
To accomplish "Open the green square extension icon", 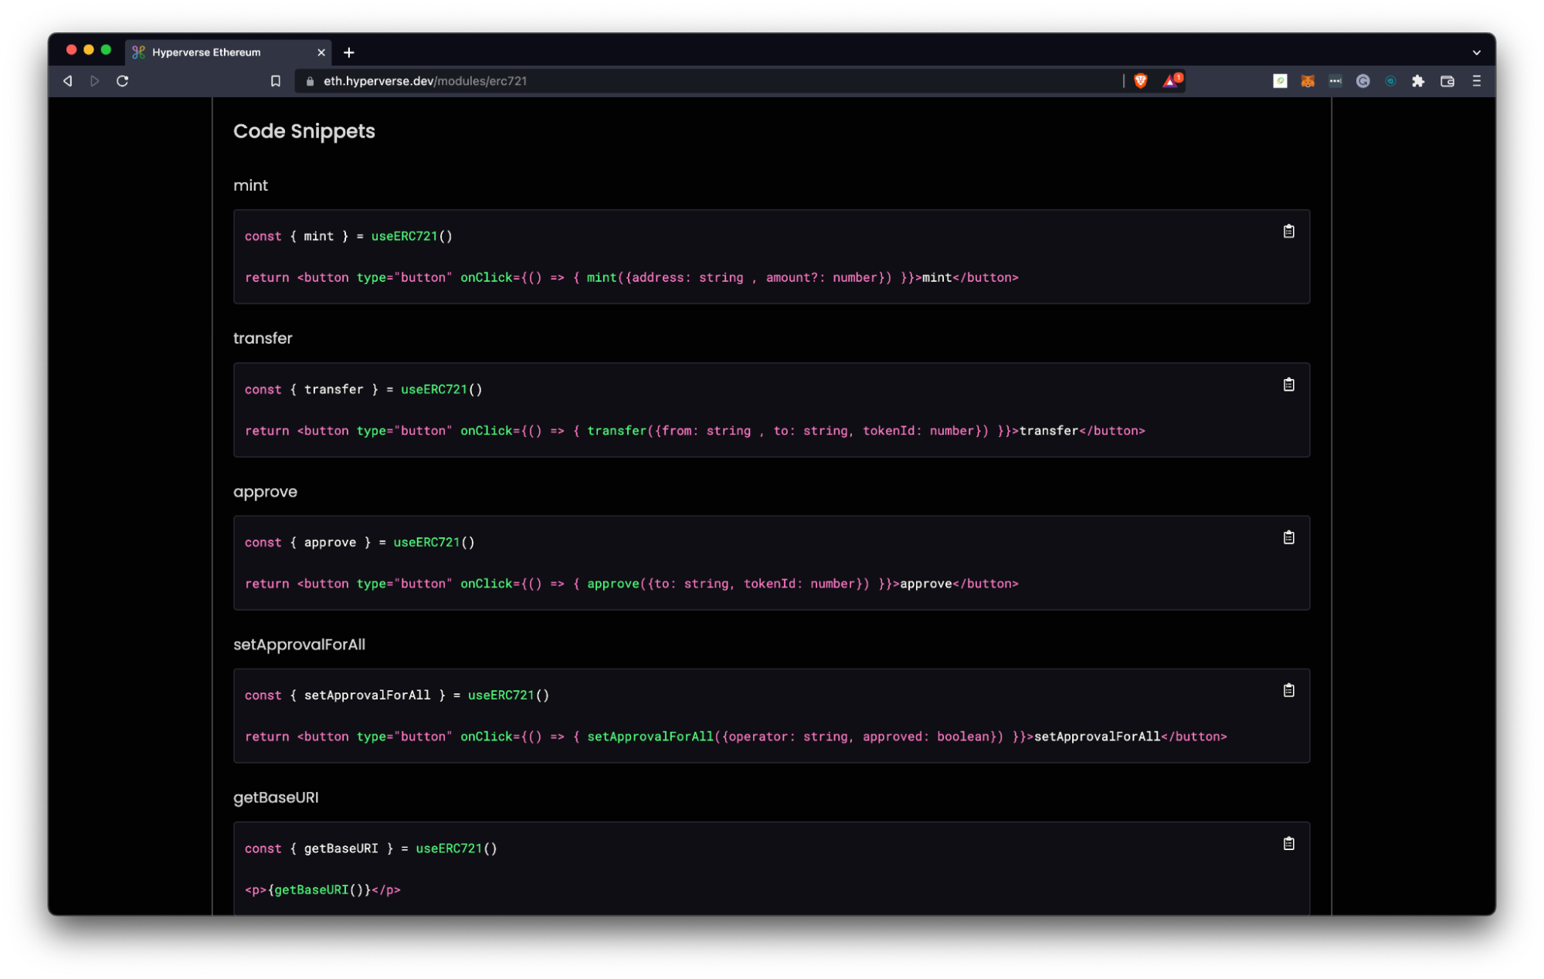I will [1280, 81].
